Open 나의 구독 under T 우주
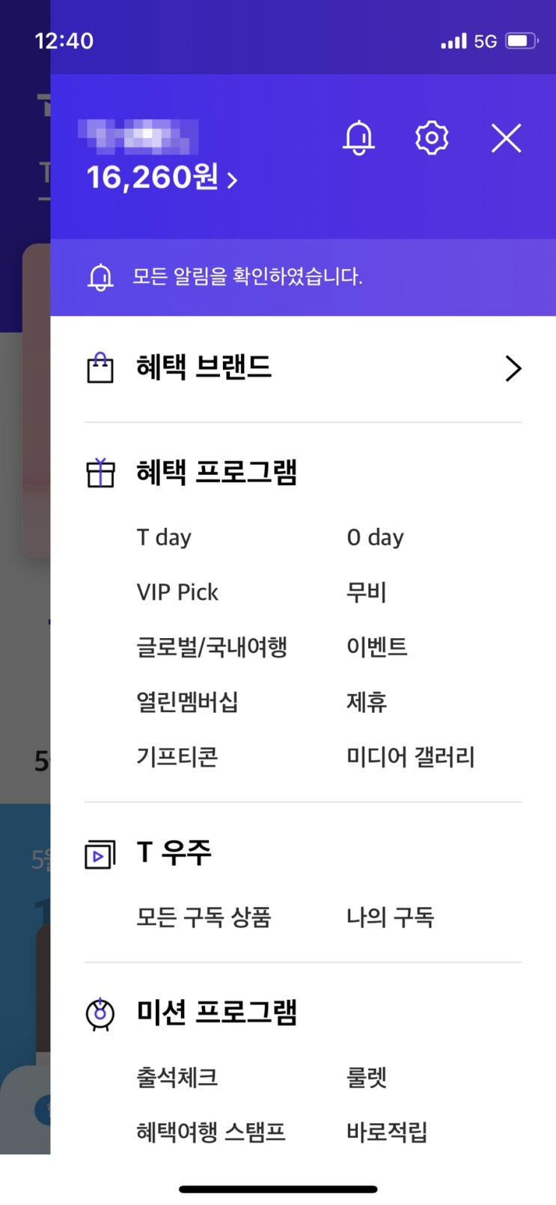 [x=390, y=917]
